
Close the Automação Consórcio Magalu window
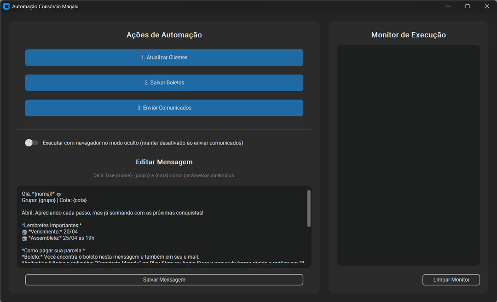click(x=487, y=6)
